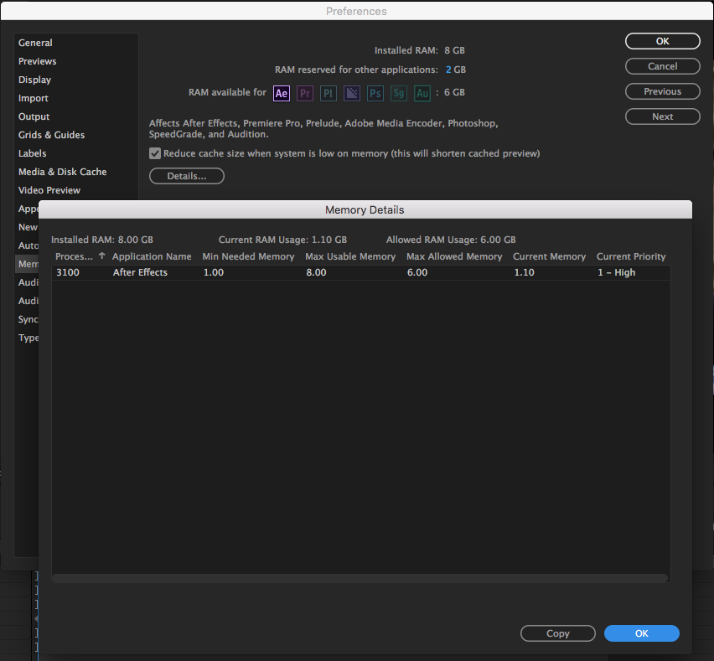Click the Process ID column header
714x661 pixels.
[75, 256]
